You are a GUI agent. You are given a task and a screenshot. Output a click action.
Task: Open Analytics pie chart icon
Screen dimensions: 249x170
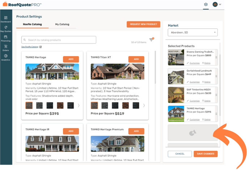[6, 56]
